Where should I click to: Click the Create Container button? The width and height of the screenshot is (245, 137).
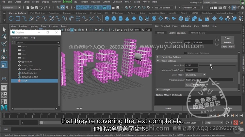tap(195, 85)
